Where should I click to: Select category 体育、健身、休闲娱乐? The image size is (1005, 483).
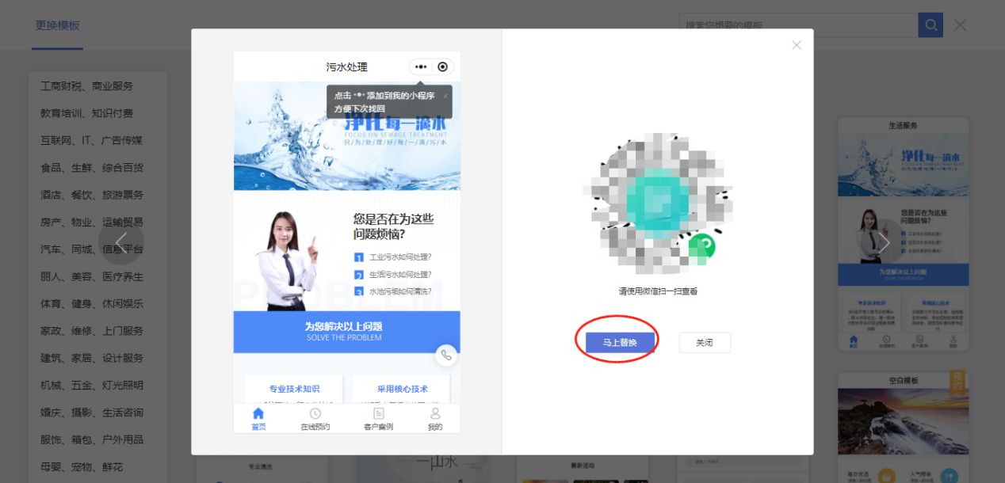(x=92, y=303)
